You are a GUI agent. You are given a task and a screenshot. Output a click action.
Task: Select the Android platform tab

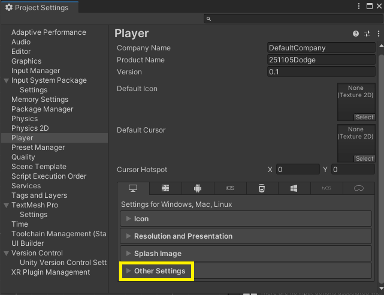point(198,188)
